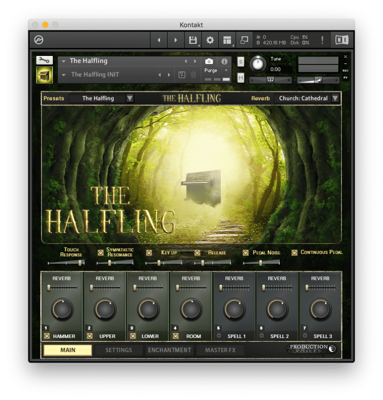Toggle the AUX sends button

coord(345,70)
